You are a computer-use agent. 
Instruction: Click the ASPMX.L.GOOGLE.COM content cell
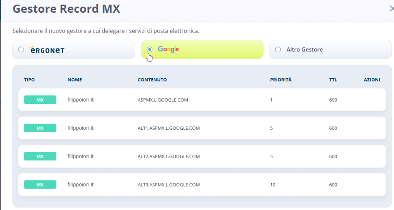[x=163, y=100]
